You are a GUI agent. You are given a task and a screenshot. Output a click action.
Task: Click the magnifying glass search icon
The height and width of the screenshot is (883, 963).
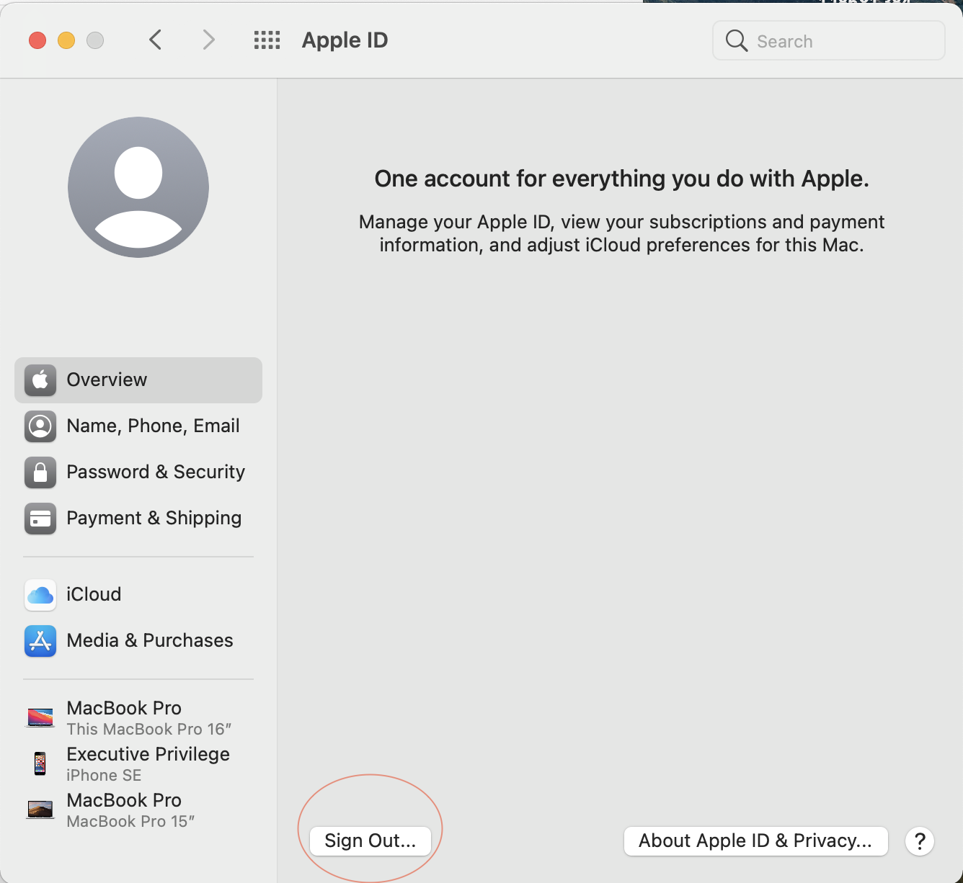tap(736, 41)
